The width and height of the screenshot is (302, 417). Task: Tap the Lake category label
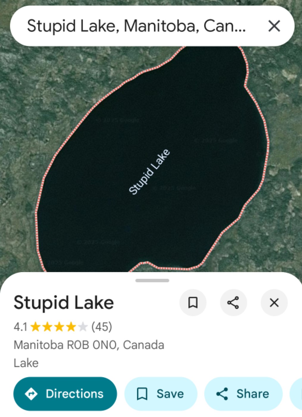(x=26, y=363)
